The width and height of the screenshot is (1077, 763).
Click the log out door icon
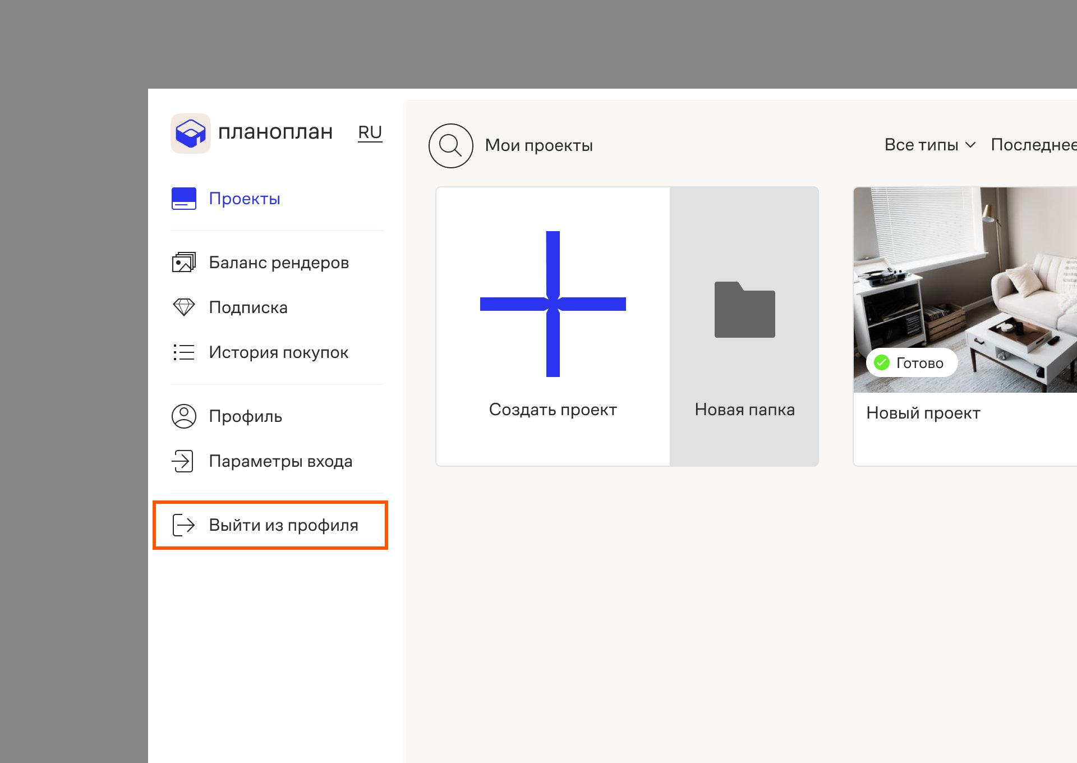[183, 525]
